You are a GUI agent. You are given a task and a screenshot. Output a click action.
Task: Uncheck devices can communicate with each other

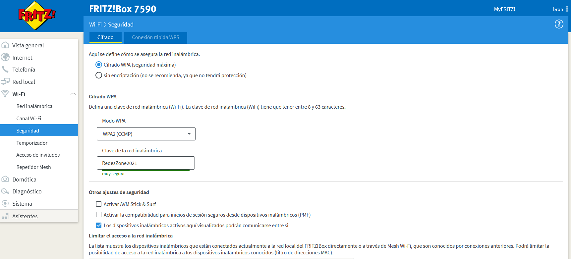(x=99, y=225)
